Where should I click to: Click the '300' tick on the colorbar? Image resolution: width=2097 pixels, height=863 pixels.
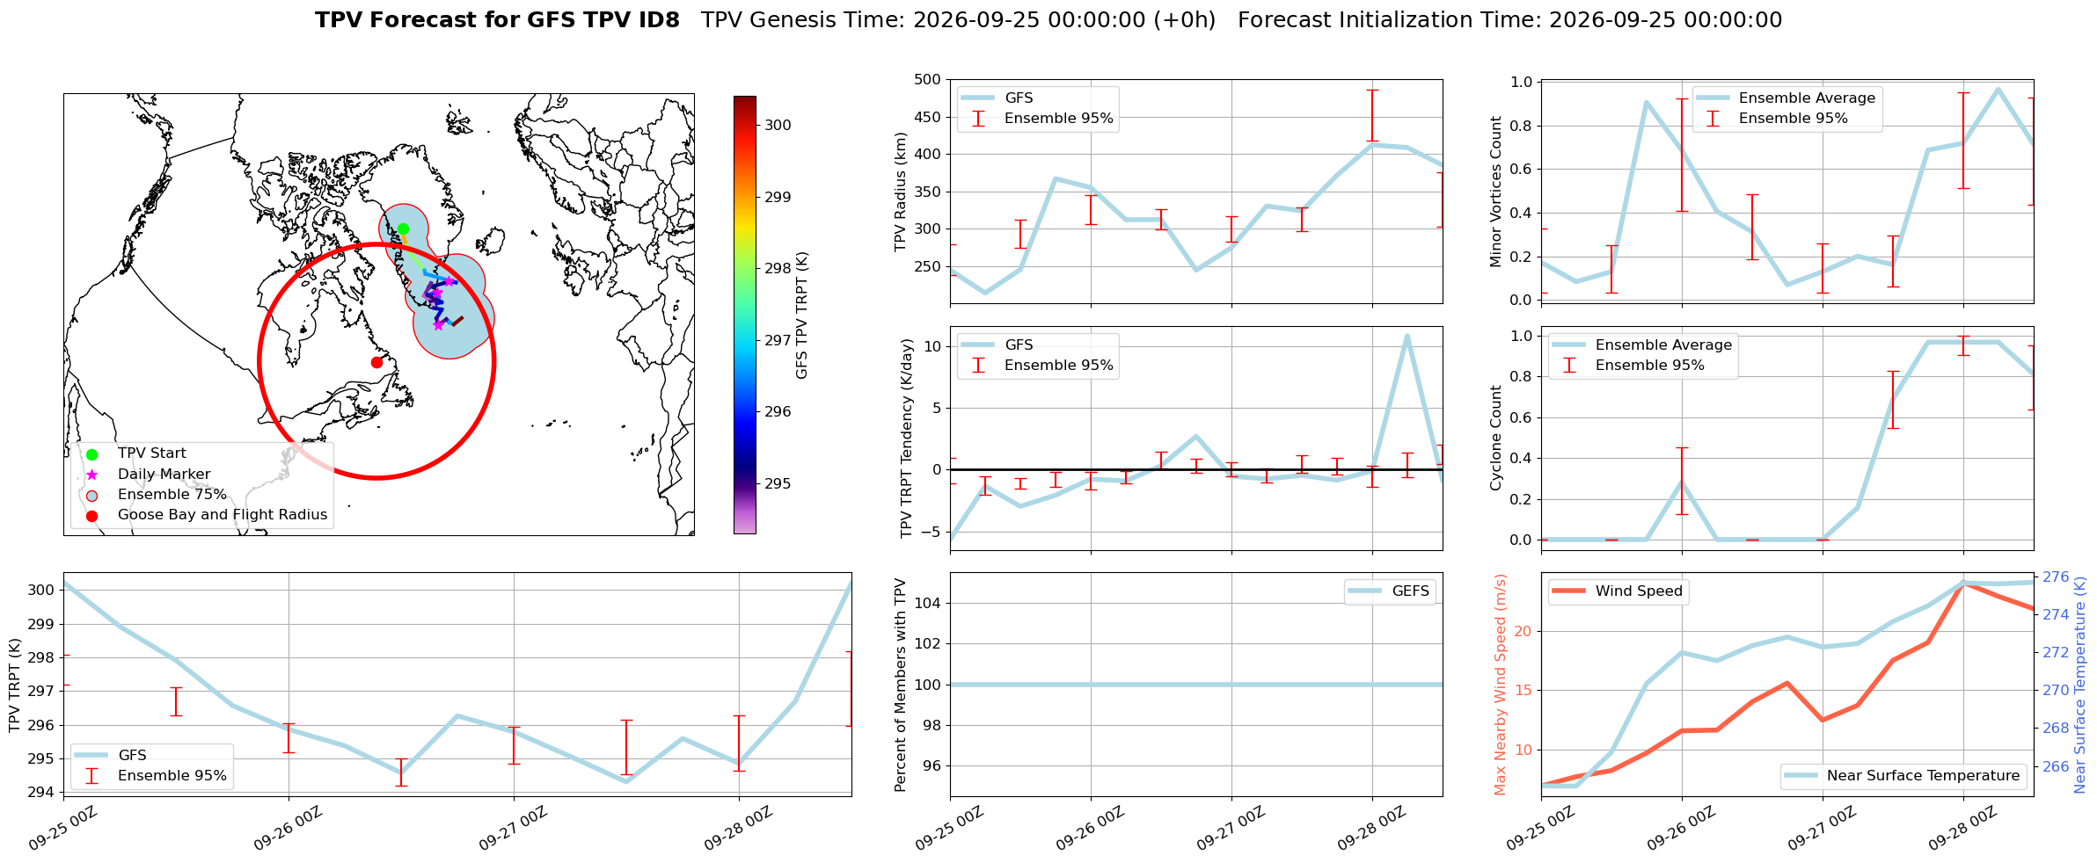click(x=778, y=125)
